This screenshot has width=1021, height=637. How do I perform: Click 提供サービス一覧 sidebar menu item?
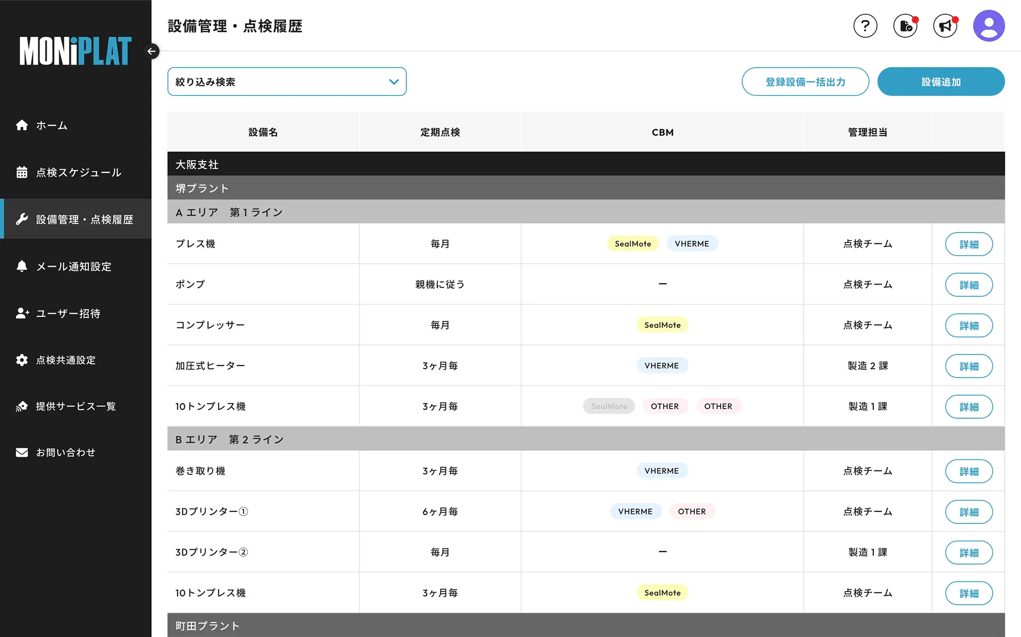[x=77, y=406]
